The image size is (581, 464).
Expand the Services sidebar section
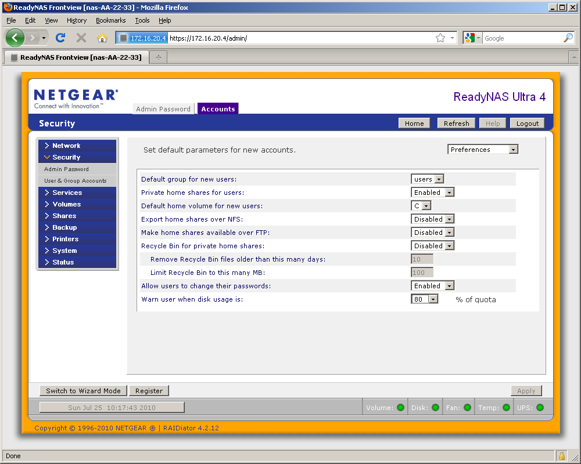coord(77,193)
